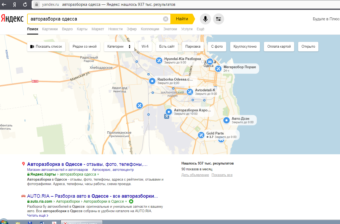Toggle the Рядом со мной filter

[x=85, y=47]
